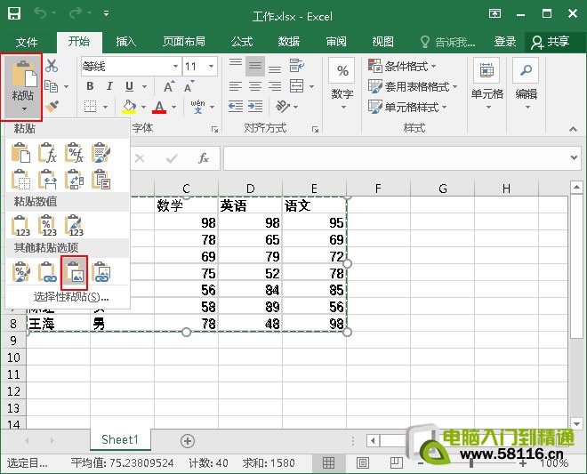Image resolution: width=587 pixels, height=474 pixels.
Task: Choose Values and Source Formatting paste icon
Action: coord(74,225)
